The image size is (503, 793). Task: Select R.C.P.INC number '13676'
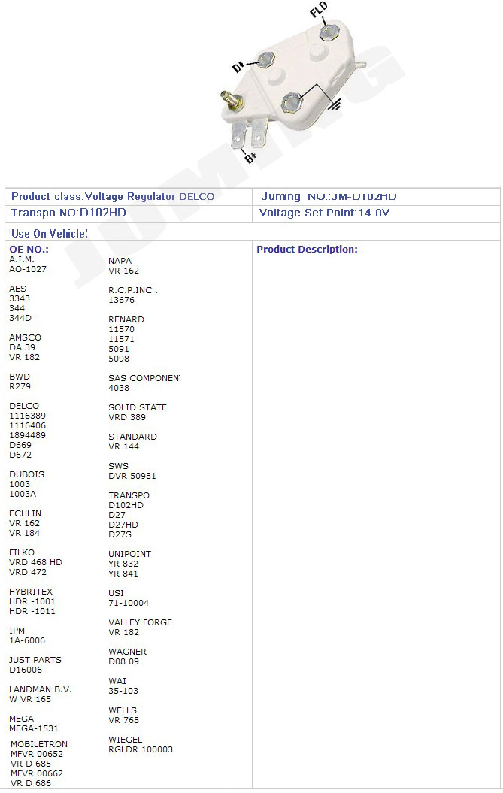pos(122,301)
